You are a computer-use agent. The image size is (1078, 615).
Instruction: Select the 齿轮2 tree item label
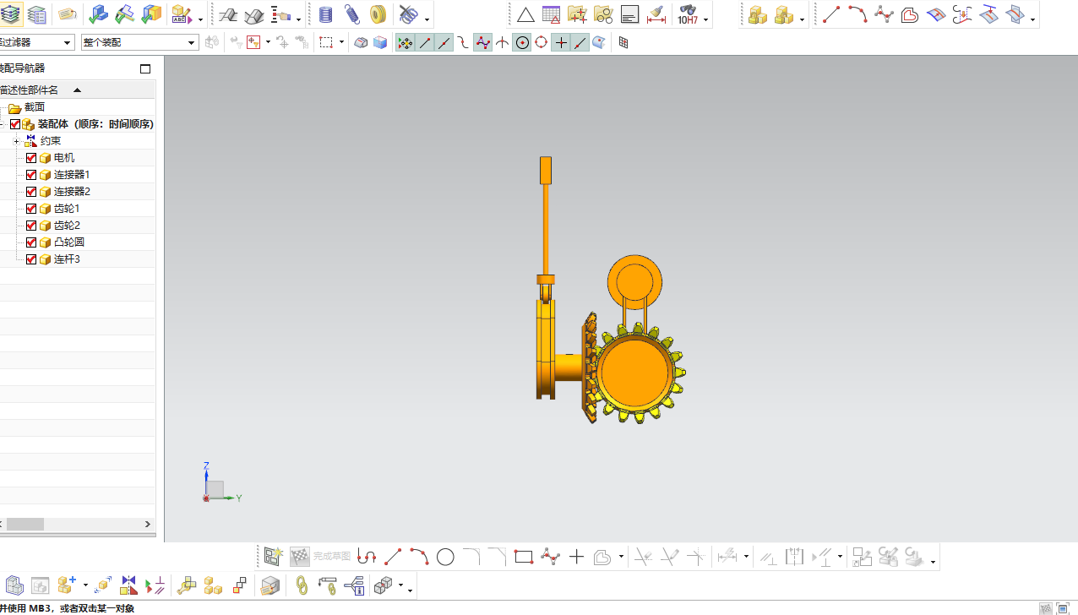tap(67, 226)
